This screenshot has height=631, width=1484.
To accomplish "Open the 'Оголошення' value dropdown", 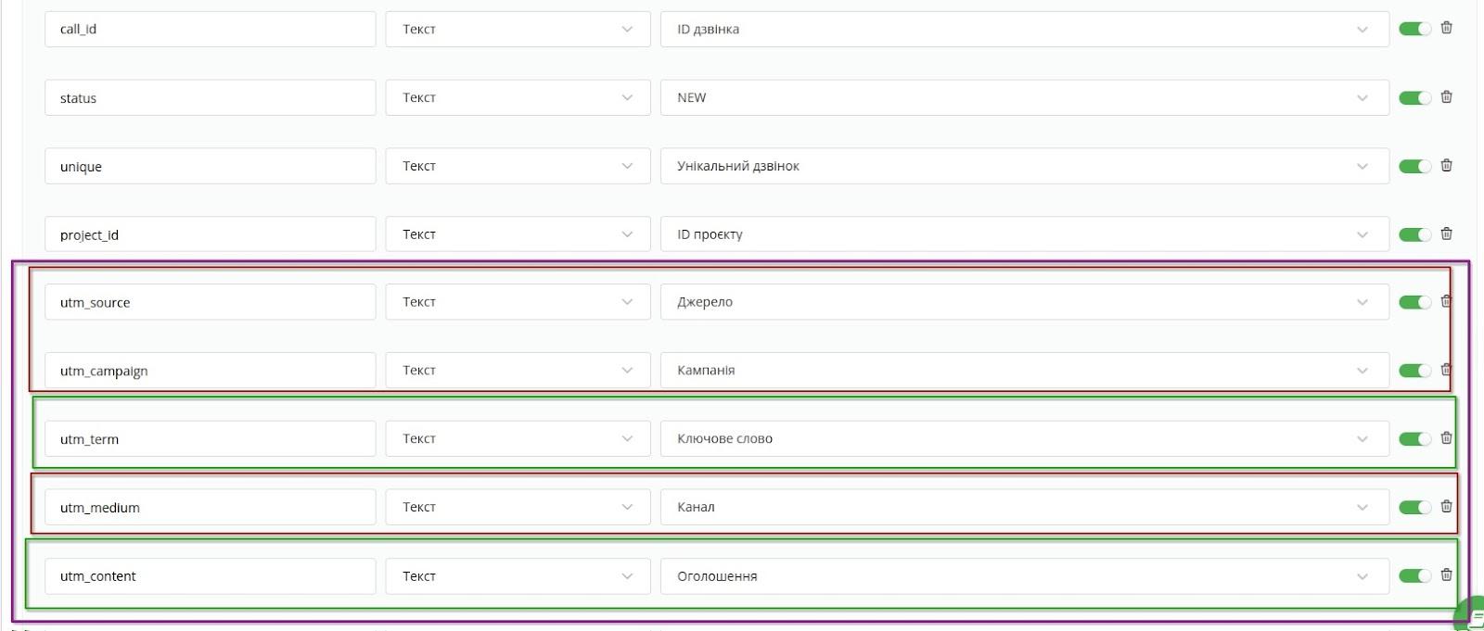I will point(1024,576).
